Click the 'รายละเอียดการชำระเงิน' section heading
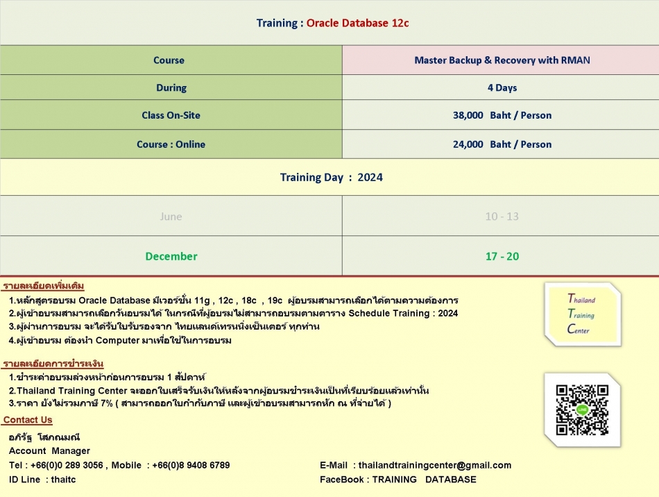The width and height of the screenshot is (659, 497). coord(53,363)
